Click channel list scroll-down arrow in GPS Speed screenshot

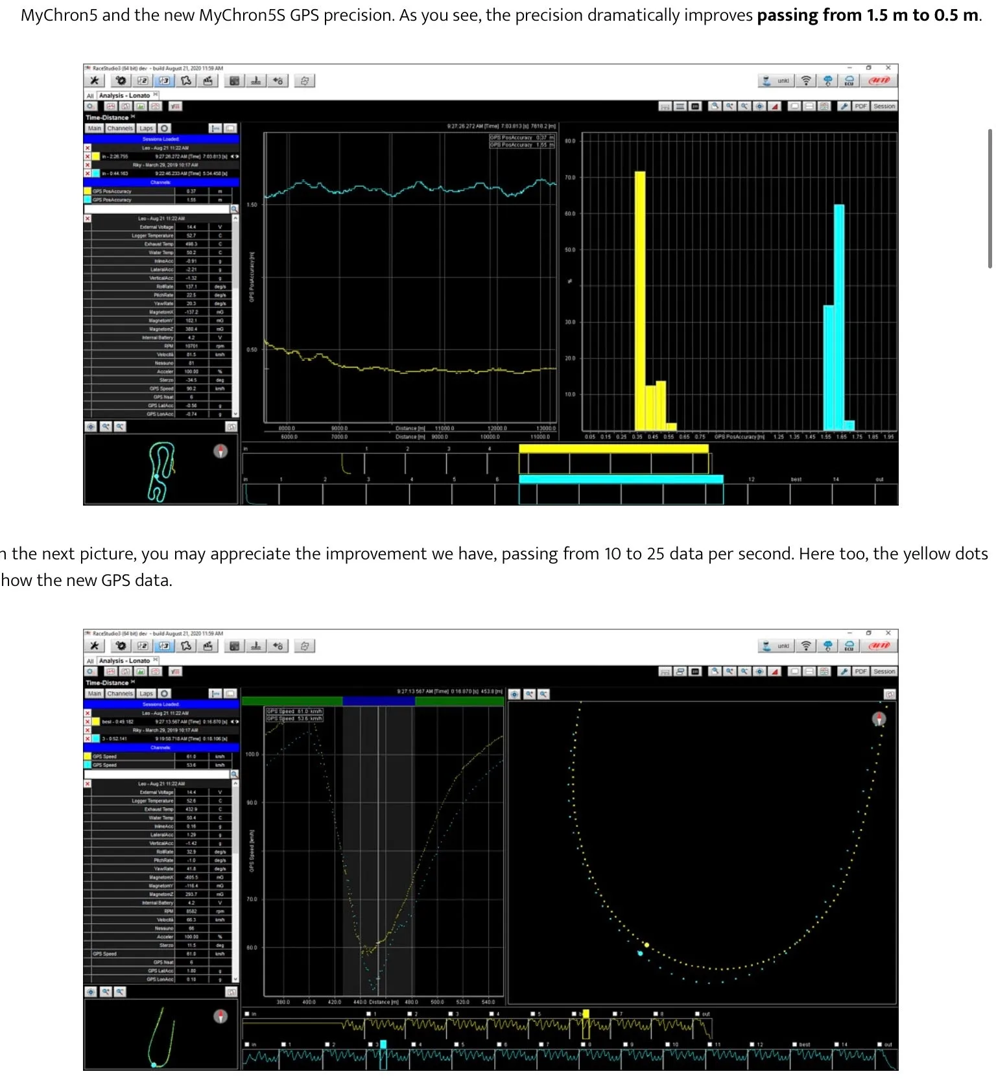pyautogui.click(x=235, y=979)
